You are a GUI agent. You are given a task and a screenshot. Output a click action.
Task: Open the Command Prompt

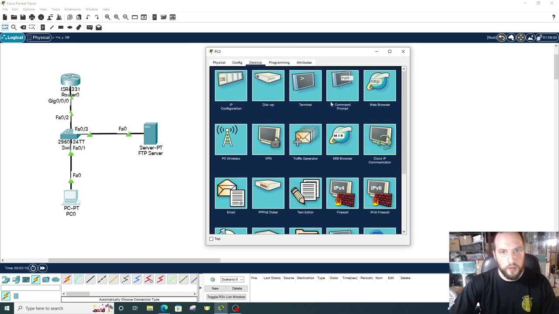[x=342, y=85]
